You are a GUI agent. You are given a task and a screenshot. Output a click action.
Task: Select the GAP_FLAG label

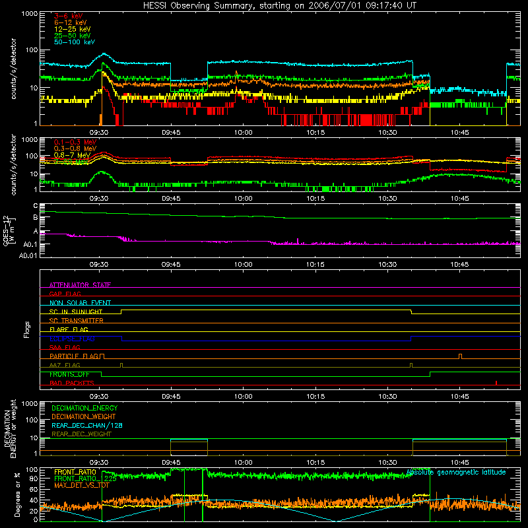tap(65, 294)
